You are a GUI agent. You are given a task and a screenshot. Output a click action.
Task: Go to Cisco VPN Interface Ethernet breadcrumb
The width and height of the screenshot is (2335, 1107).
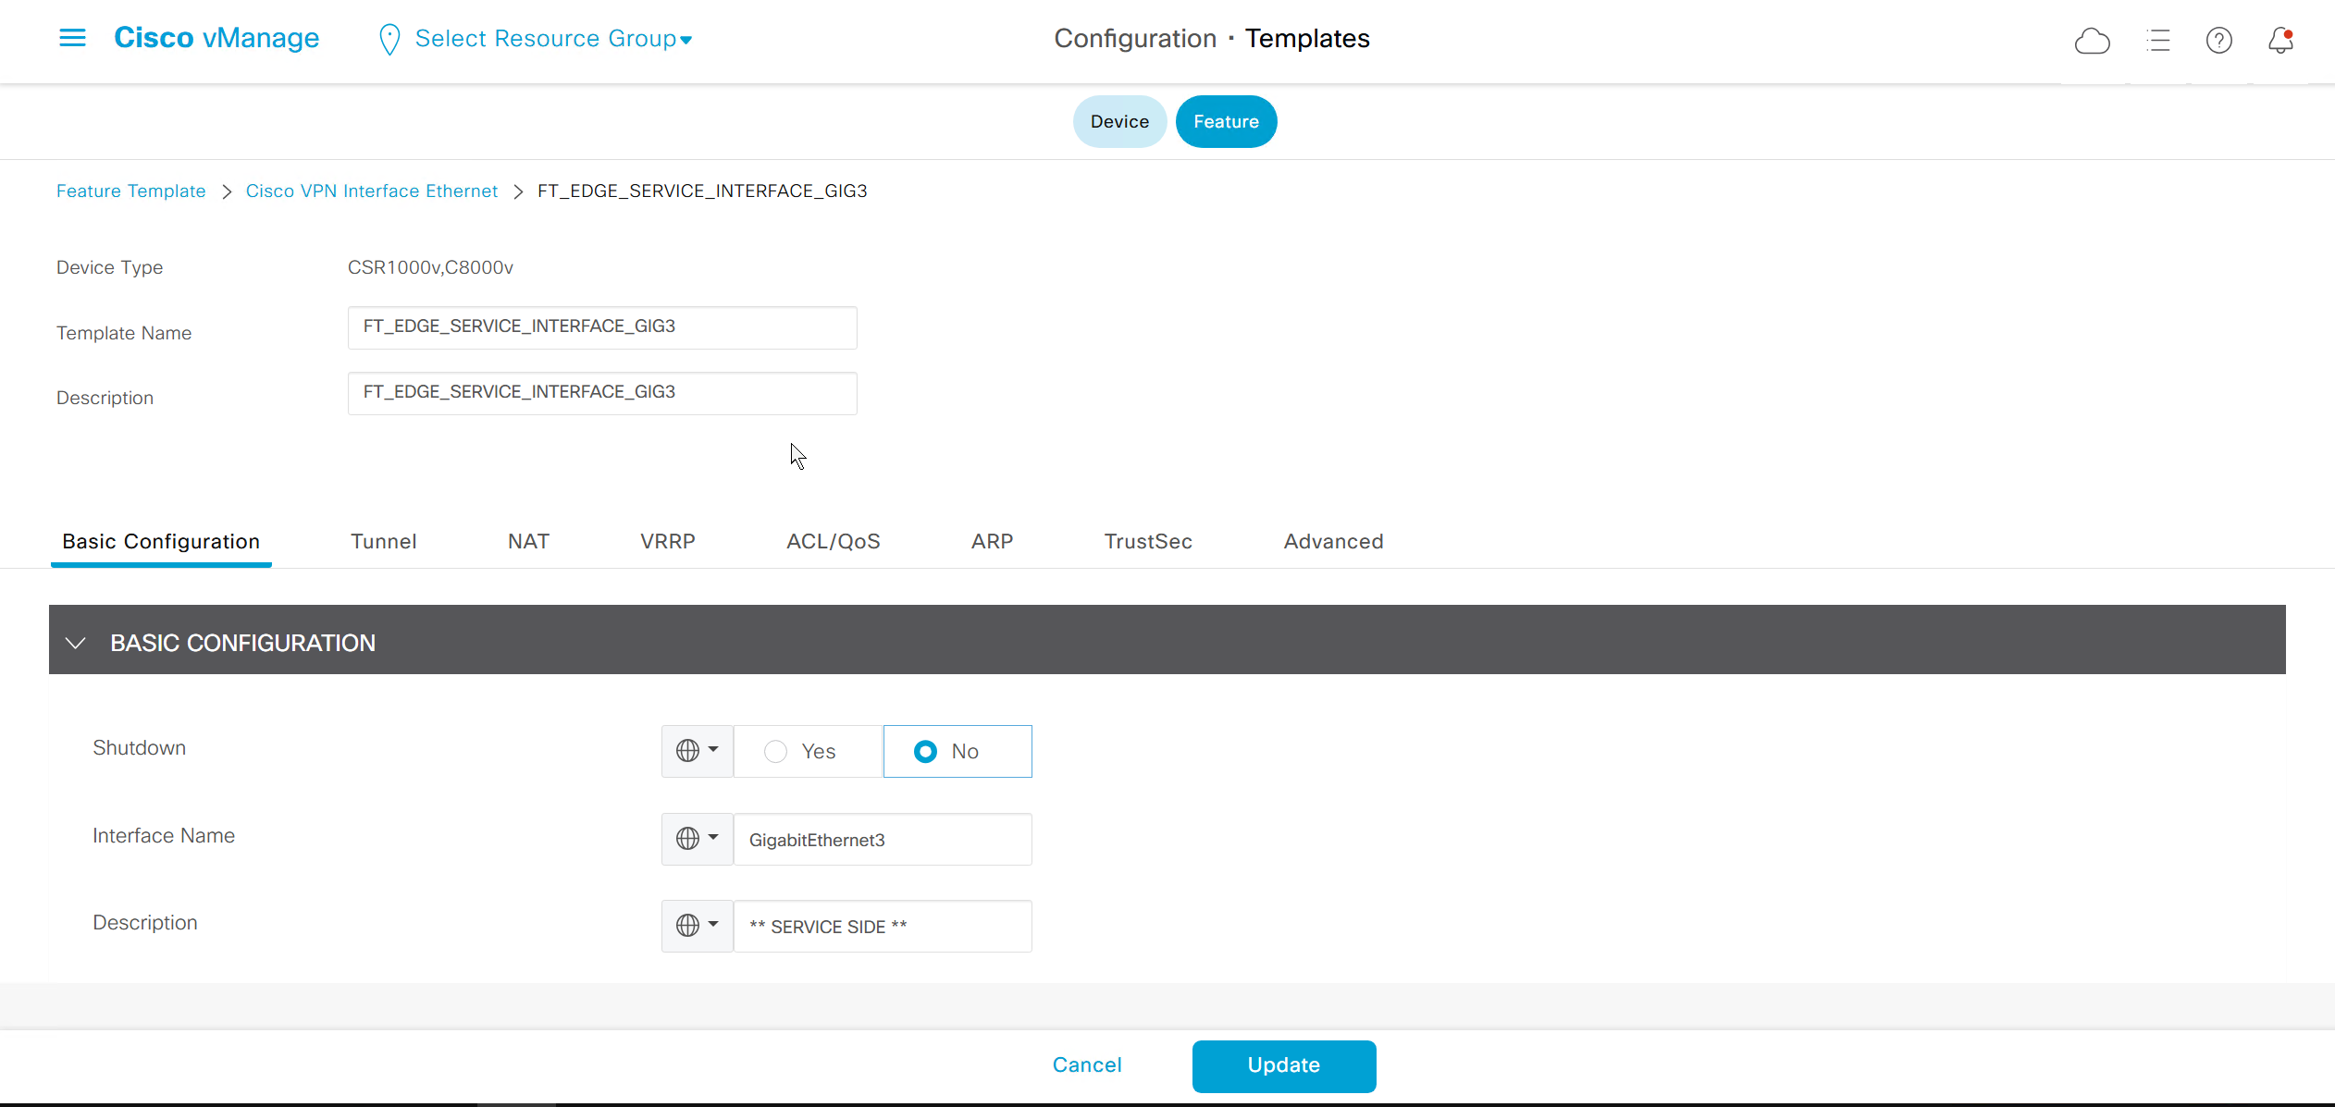(371, 191)
